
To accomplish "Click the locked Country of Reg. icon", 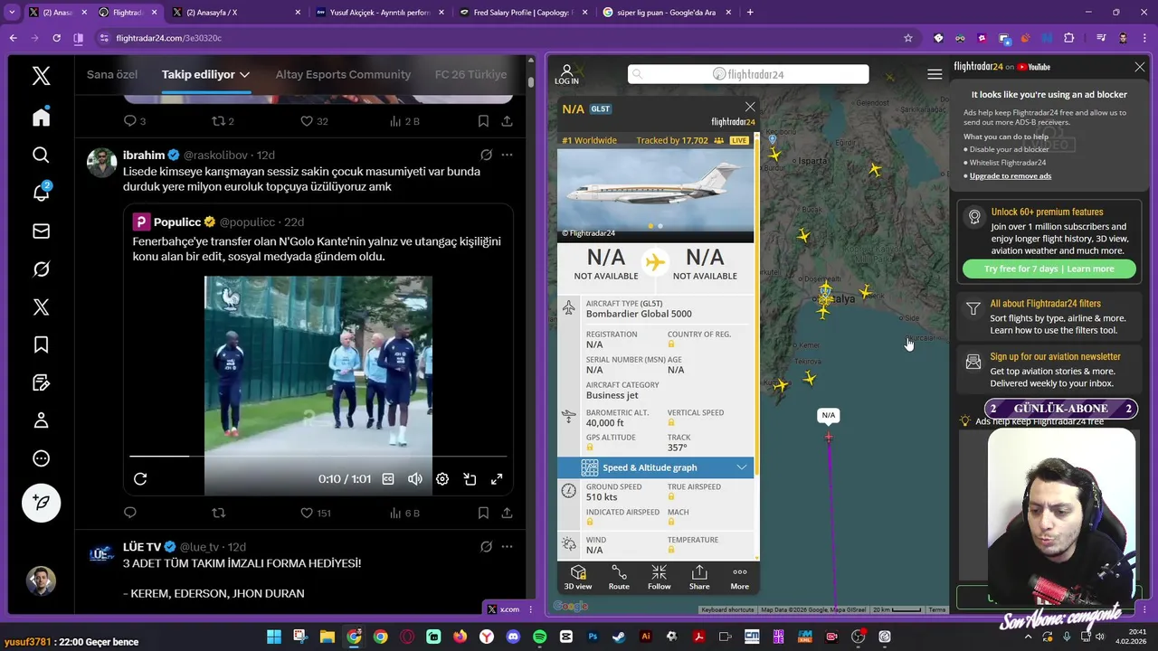I will (671, 344).
